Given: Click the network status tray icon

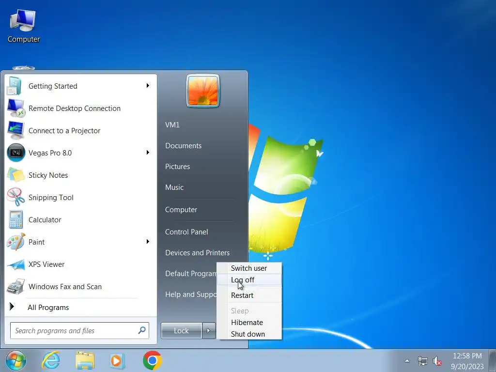Looking at the screenshot, I should tap(422, 361).
